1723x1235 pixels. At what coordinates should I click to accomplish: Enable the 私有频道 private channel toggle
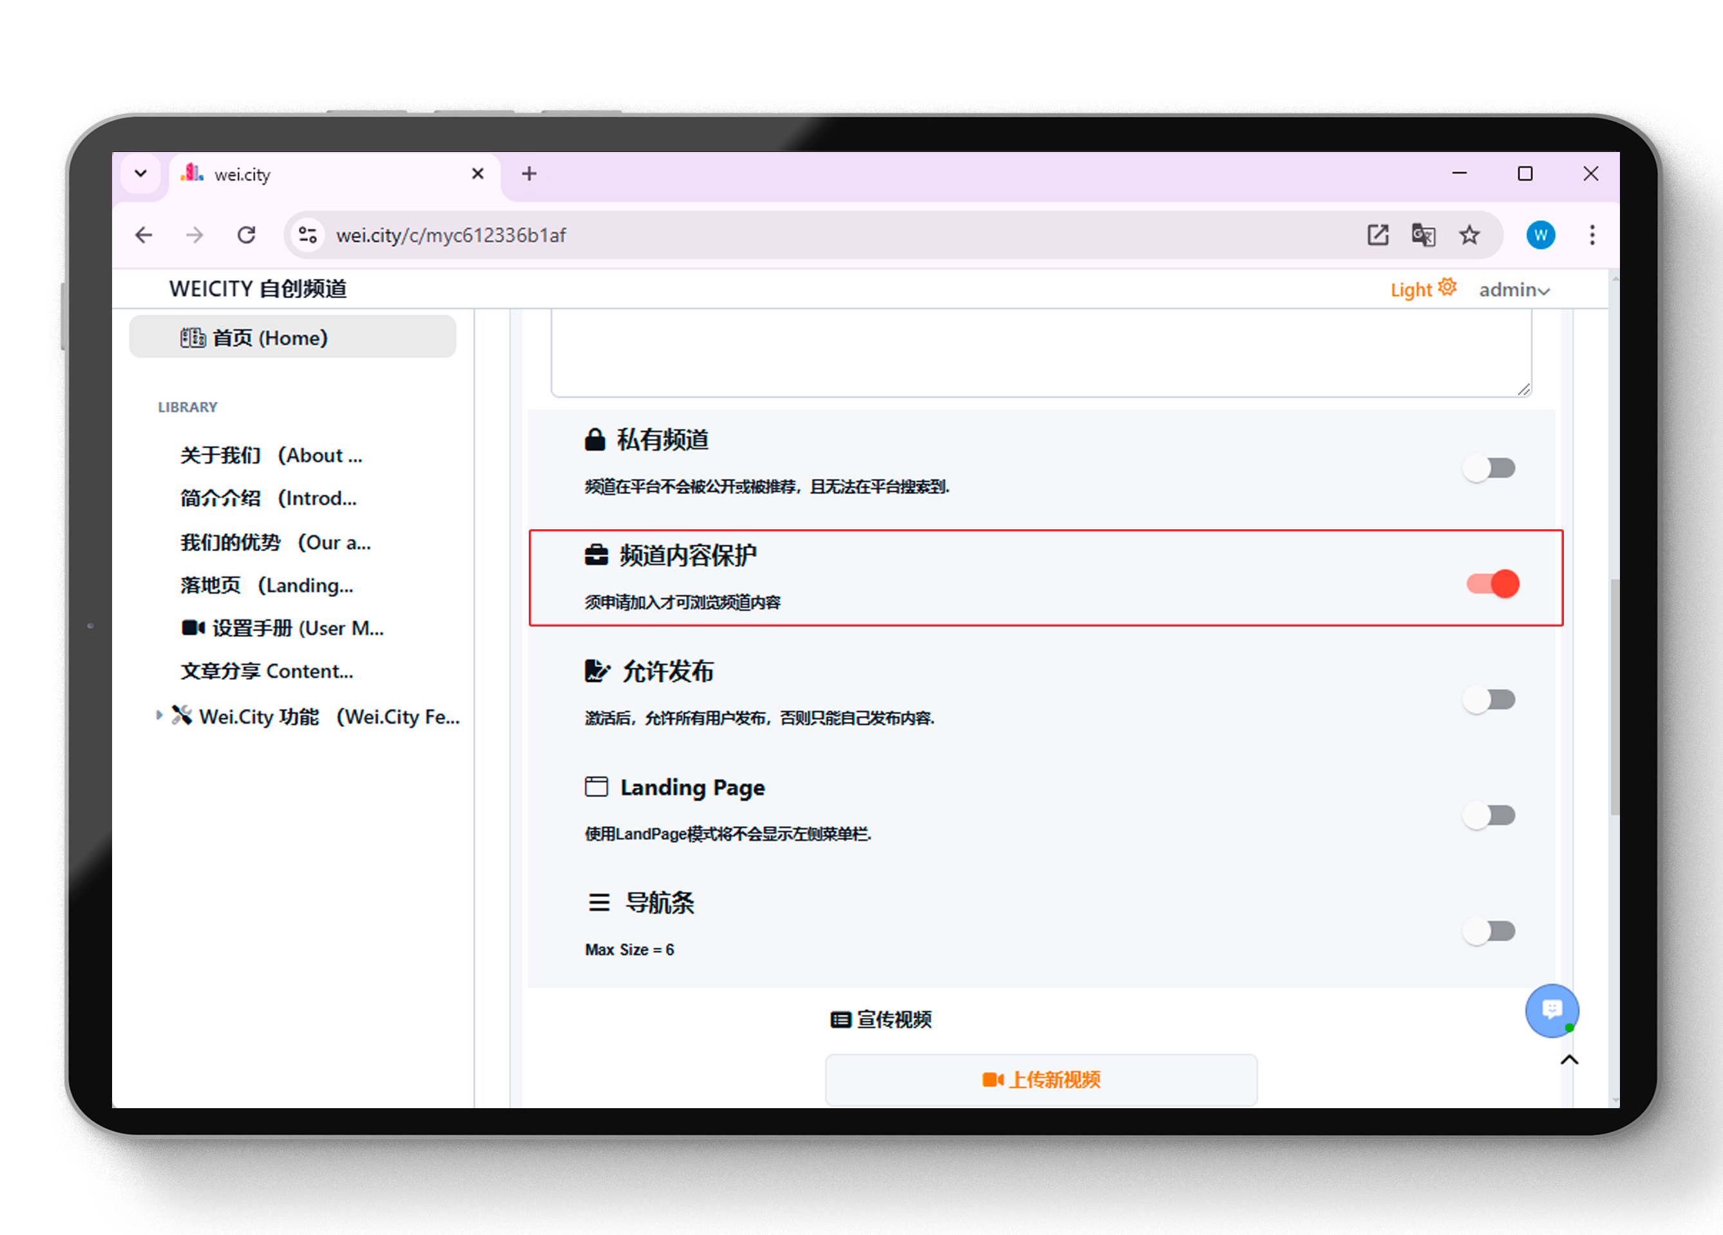1489,468
